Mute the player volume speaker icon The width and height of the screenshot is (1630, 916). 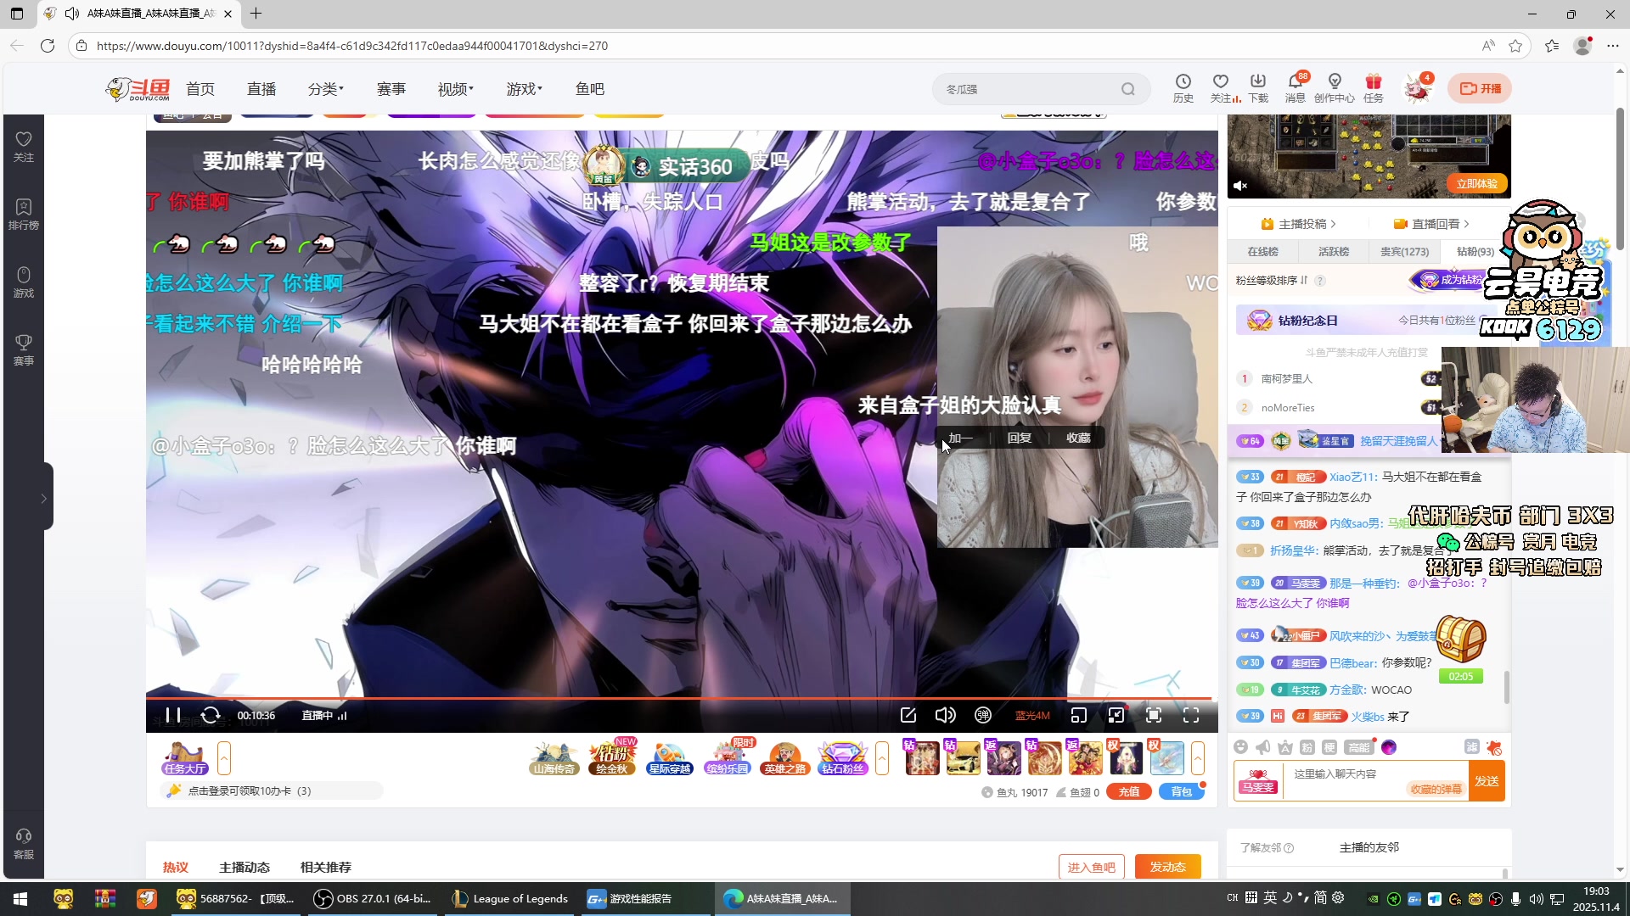pyautogui.click(x=945, y=715)
